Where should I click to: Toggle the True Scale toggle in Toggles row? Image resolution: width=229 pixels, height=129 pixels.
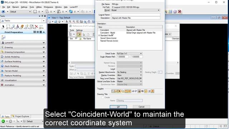coord(126,91)
